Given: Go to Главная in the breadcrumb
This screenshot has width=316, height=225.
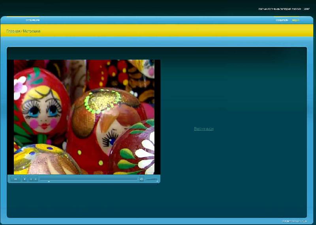Looking at the screenshot, I should tap(13, 31).
